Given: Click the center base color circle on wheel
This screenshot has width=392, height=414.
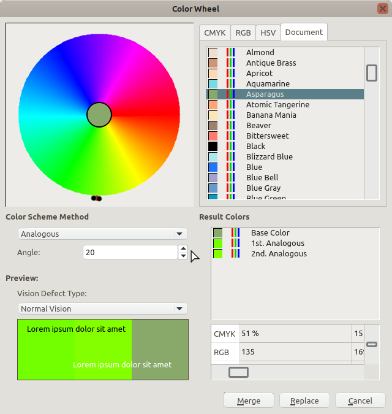Looking at the screenshot, I should (99, 115).
